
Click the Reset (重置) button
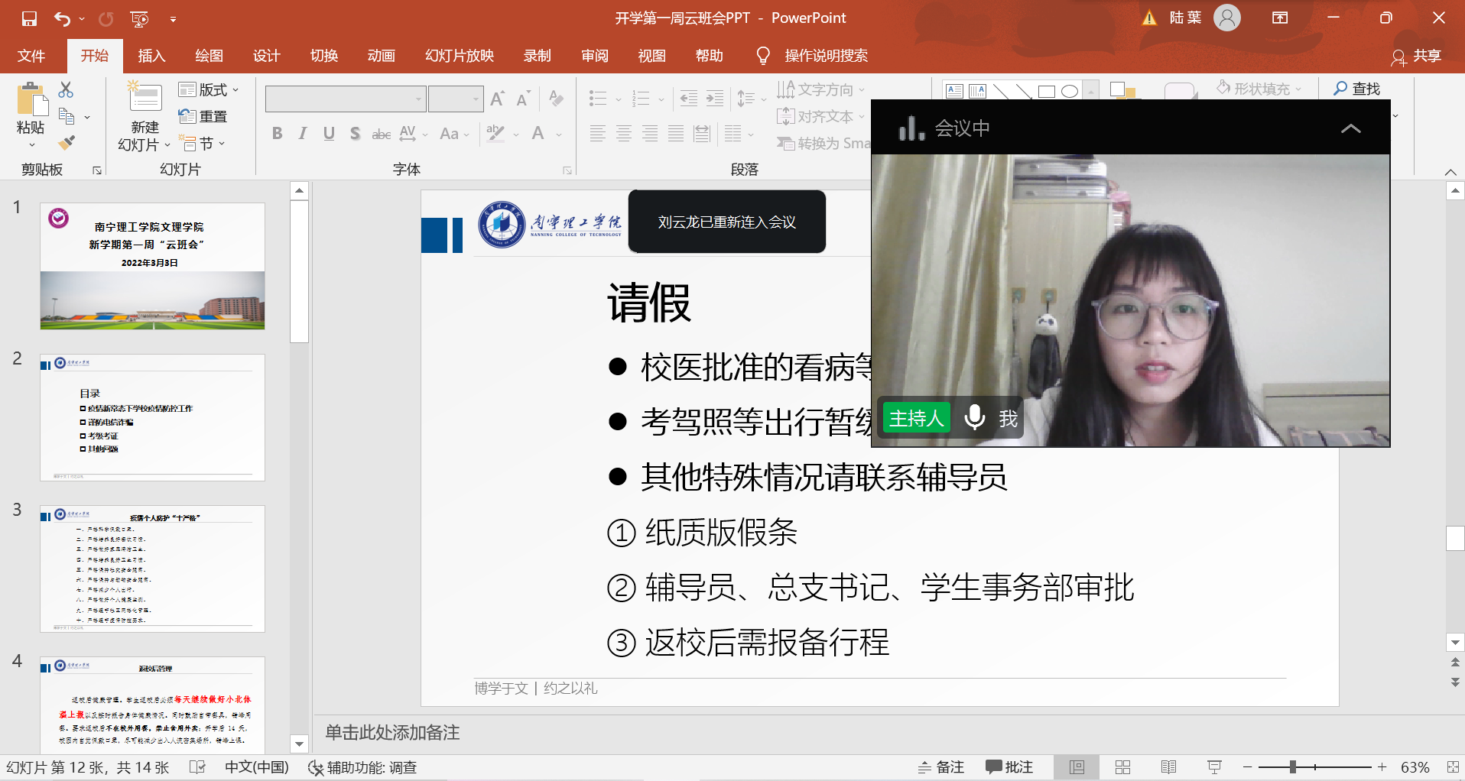(x=203, y=117)
